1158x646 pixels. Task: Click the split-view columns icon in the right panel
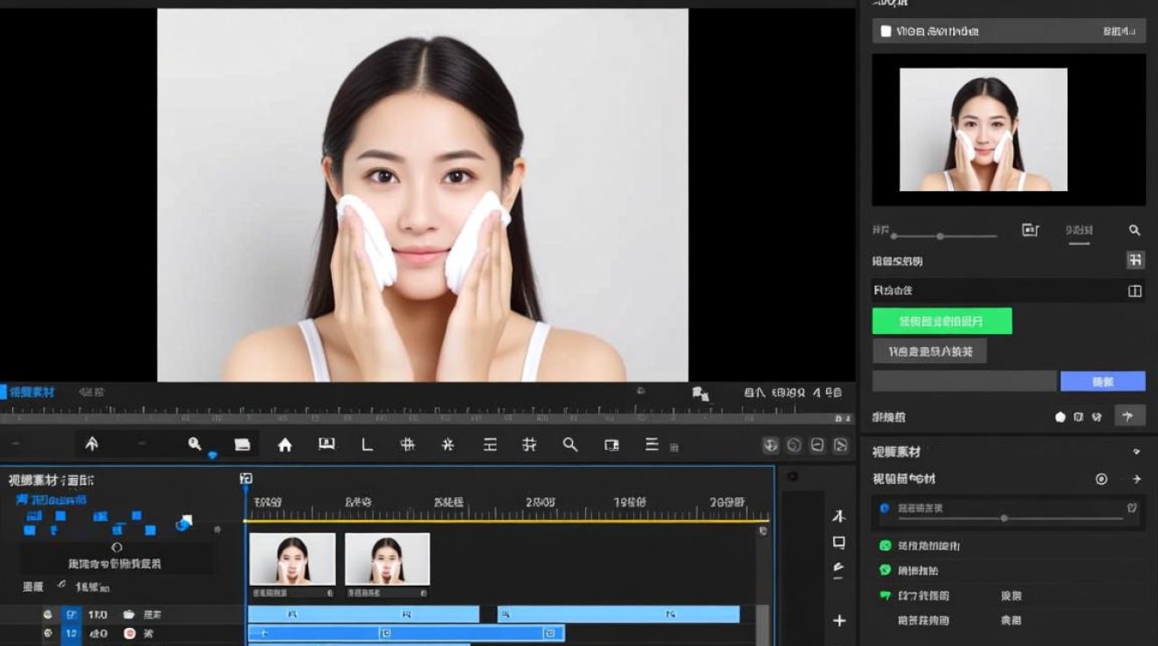click(x=1135, y=291)
